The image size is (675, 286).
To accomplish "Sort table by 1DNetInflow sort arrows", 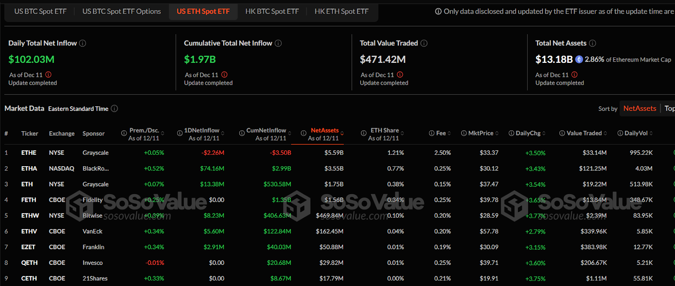I will click(223, 133).
